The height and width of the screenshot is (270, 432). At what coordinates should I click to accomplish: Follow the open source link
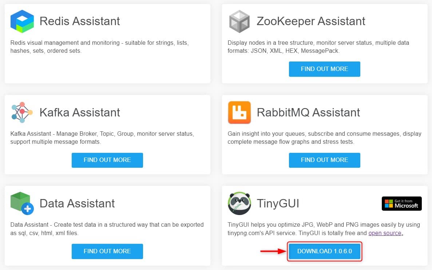pyautogui.click(x=385, y=233)
